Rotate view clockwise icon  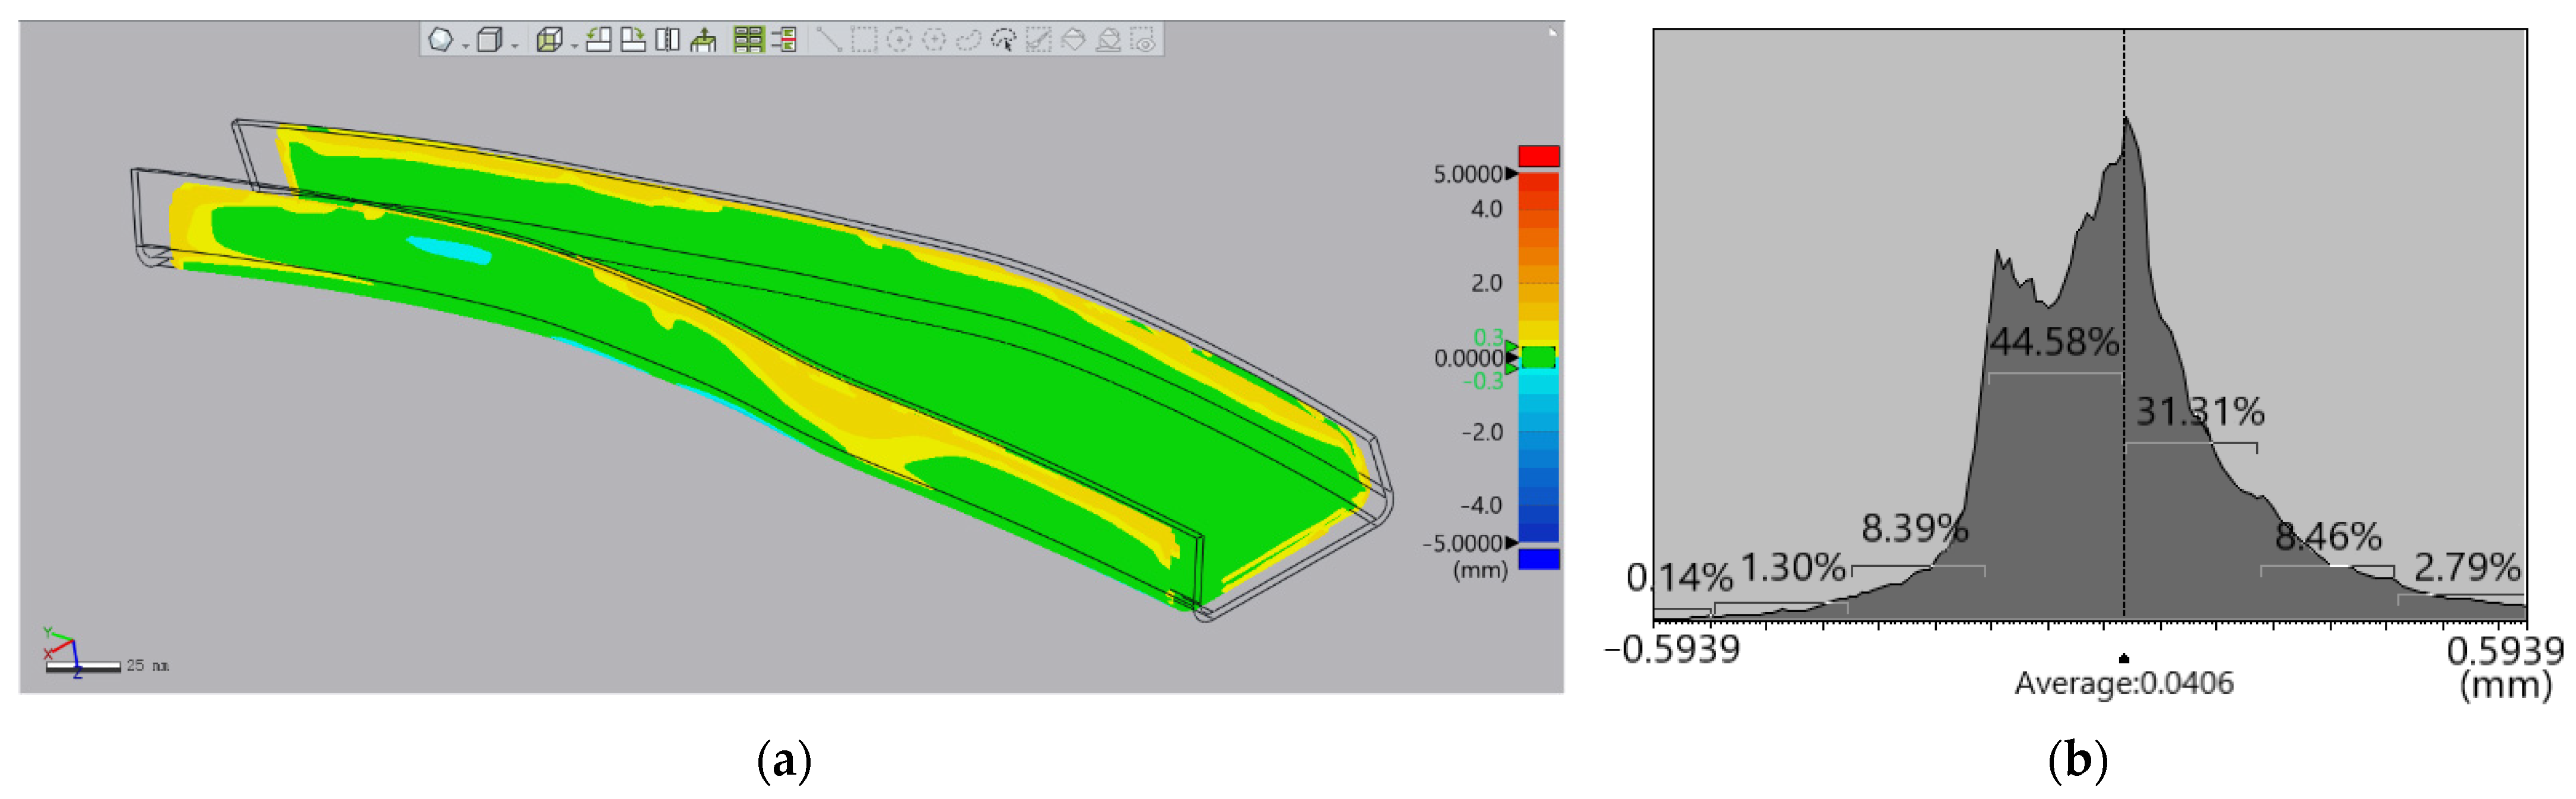click(633, 40)
